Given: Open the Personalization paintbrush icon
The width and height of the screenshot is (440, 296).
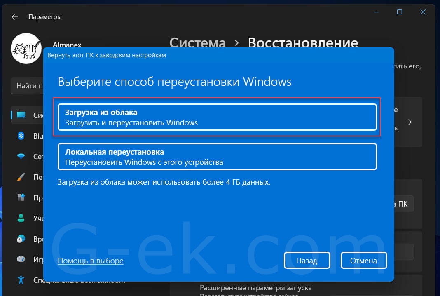Looking at the screenshot, I should click(21, 177).
